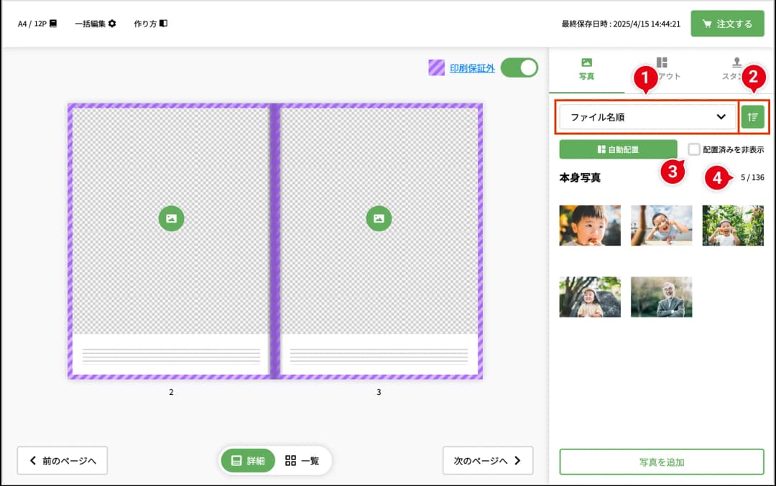The height and width of the screenshot is (486, 776).
Task: Click the image placeholder icon on page 3
Action: point(379,218)
